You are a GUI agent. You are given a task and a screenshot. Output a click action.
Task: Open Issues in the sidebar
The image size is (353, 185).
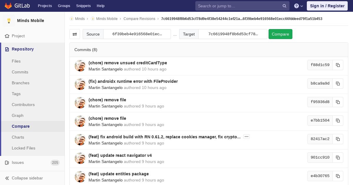18,162
